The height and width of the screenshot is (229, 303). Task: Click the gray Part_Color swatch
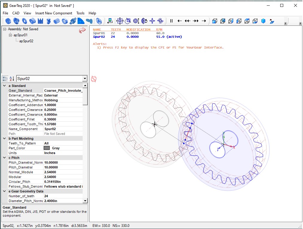tap(47, 148)
